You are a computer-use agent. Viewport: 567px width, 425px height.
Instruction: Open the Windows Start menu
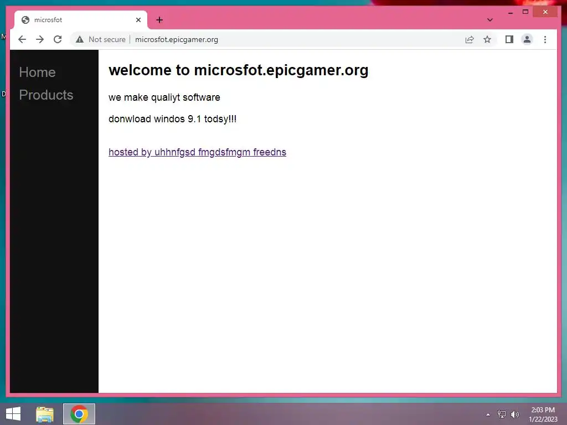point(13,414)
